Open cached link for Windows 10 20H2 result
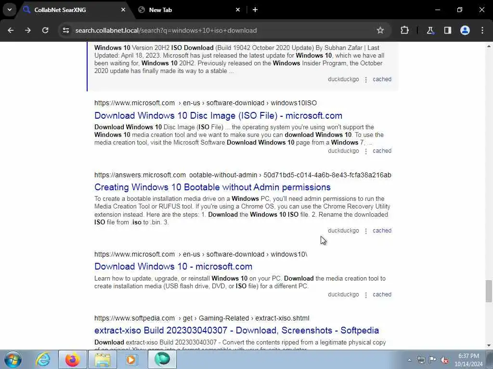Image resolution: width=493 pixels, height=369 pixels. point(382,79)
